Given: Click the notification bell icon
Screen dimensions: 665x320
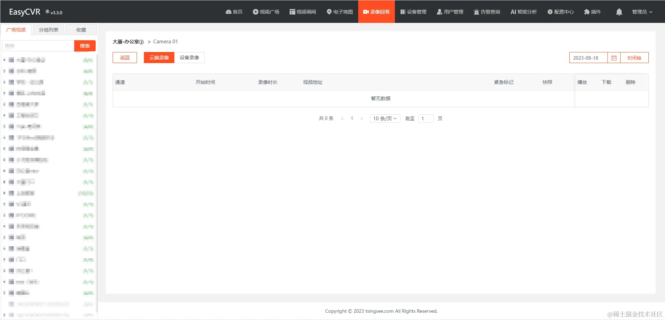Looking at the screenshot, I should [619, 11].
